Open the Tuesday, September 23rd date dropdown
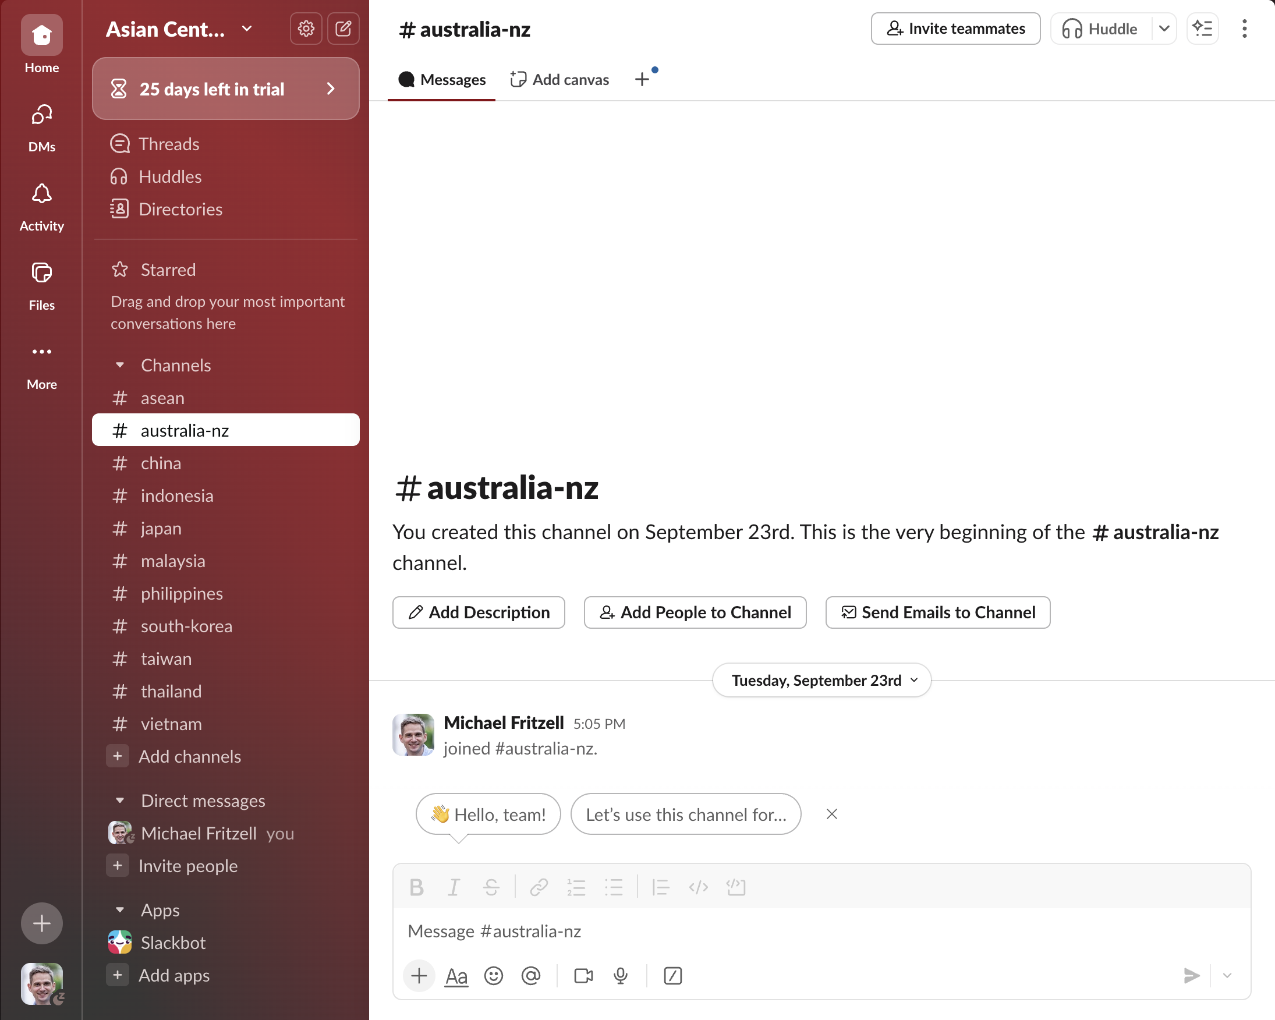Screen dimensions: 1275x1020 [x=821, y=680]
